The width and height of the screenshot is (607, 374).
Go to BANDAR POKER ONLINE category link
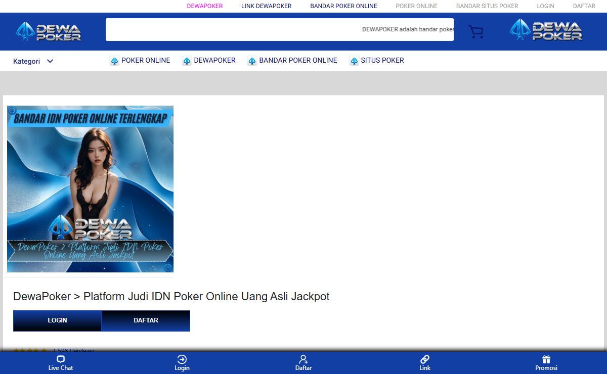click(x=298, y=60)
